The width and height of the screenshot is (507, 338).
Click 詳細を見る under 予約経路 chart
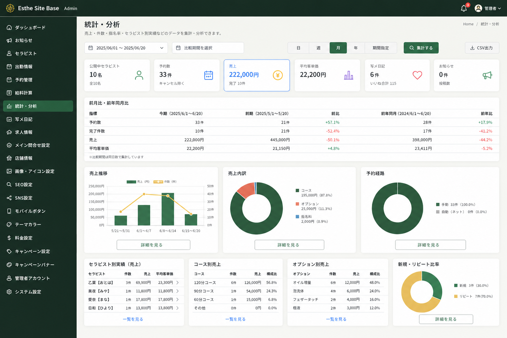click(430, 245)
